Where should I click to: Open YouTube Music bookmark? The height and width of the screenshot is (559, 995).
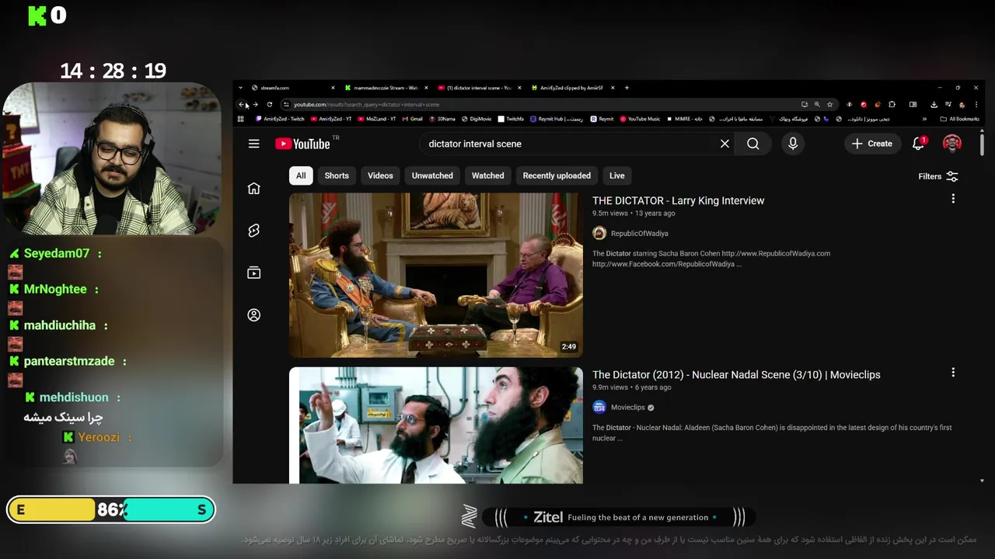point(640,119)
